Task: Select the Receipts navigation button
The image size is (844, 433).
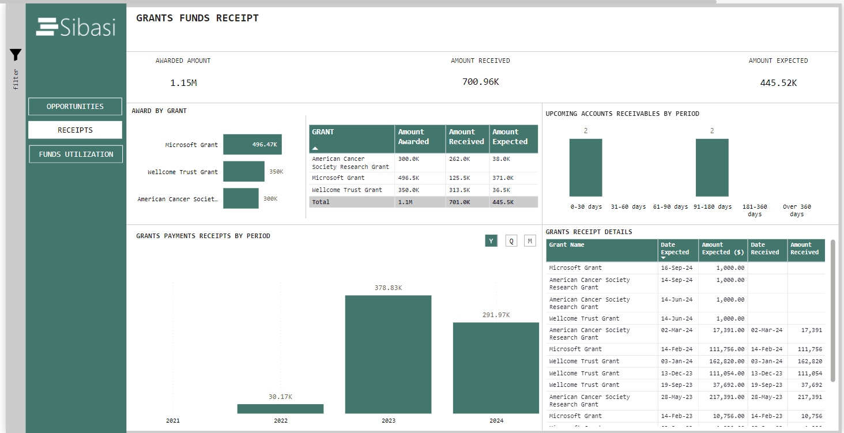Action: 75,130
